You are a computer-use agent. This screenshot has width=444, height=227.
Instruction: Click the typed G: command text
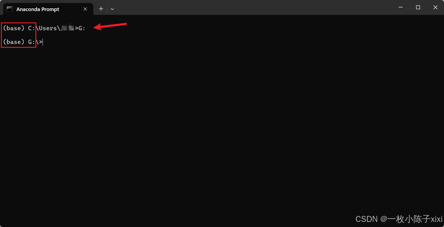click(x=82, y=28)
